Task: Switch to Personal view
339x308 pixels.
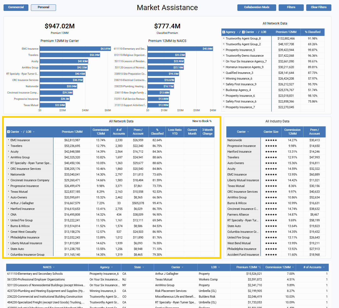Action: tap(43, 7)
